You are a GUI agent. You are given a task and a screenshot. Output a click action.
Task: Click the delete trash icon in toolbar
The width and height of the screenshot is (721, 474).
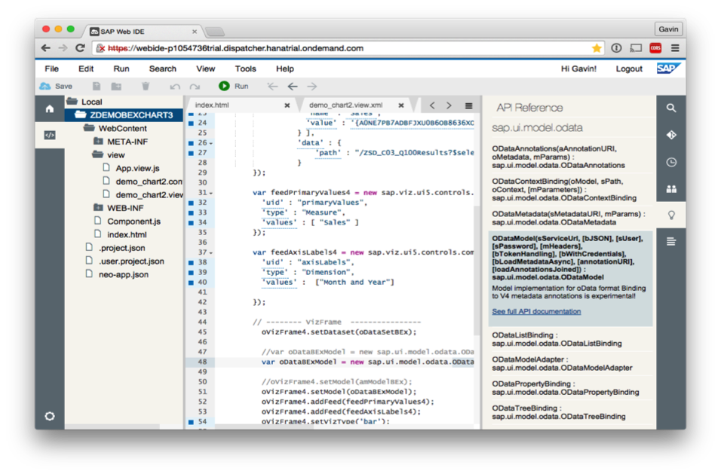(x=146, y=86)
